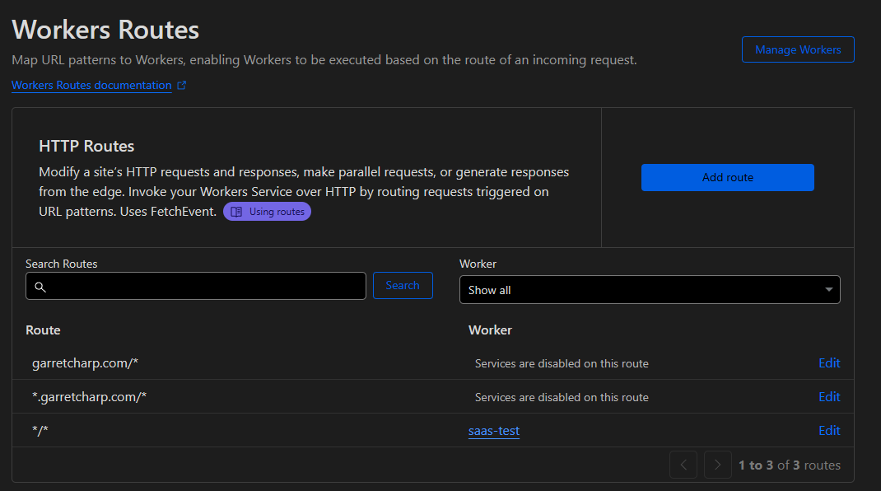Click the dropdown arrow on Worker filter
This screenshot has height=491, width=881.
828,290
